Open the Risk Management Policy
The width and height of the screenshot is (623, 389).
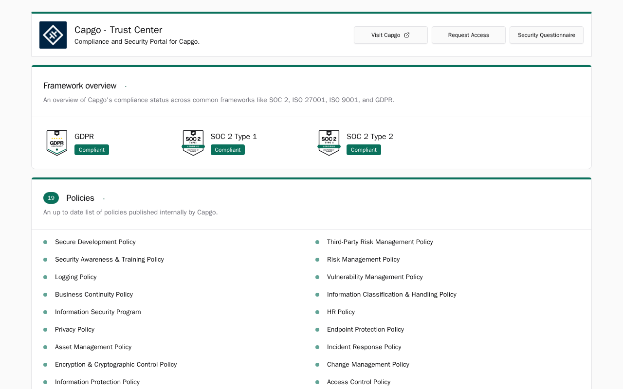coord(364,260)
